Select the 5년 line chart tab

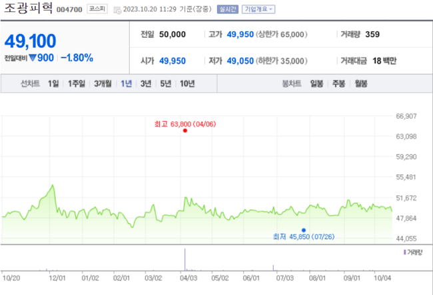tap(166, 84)
